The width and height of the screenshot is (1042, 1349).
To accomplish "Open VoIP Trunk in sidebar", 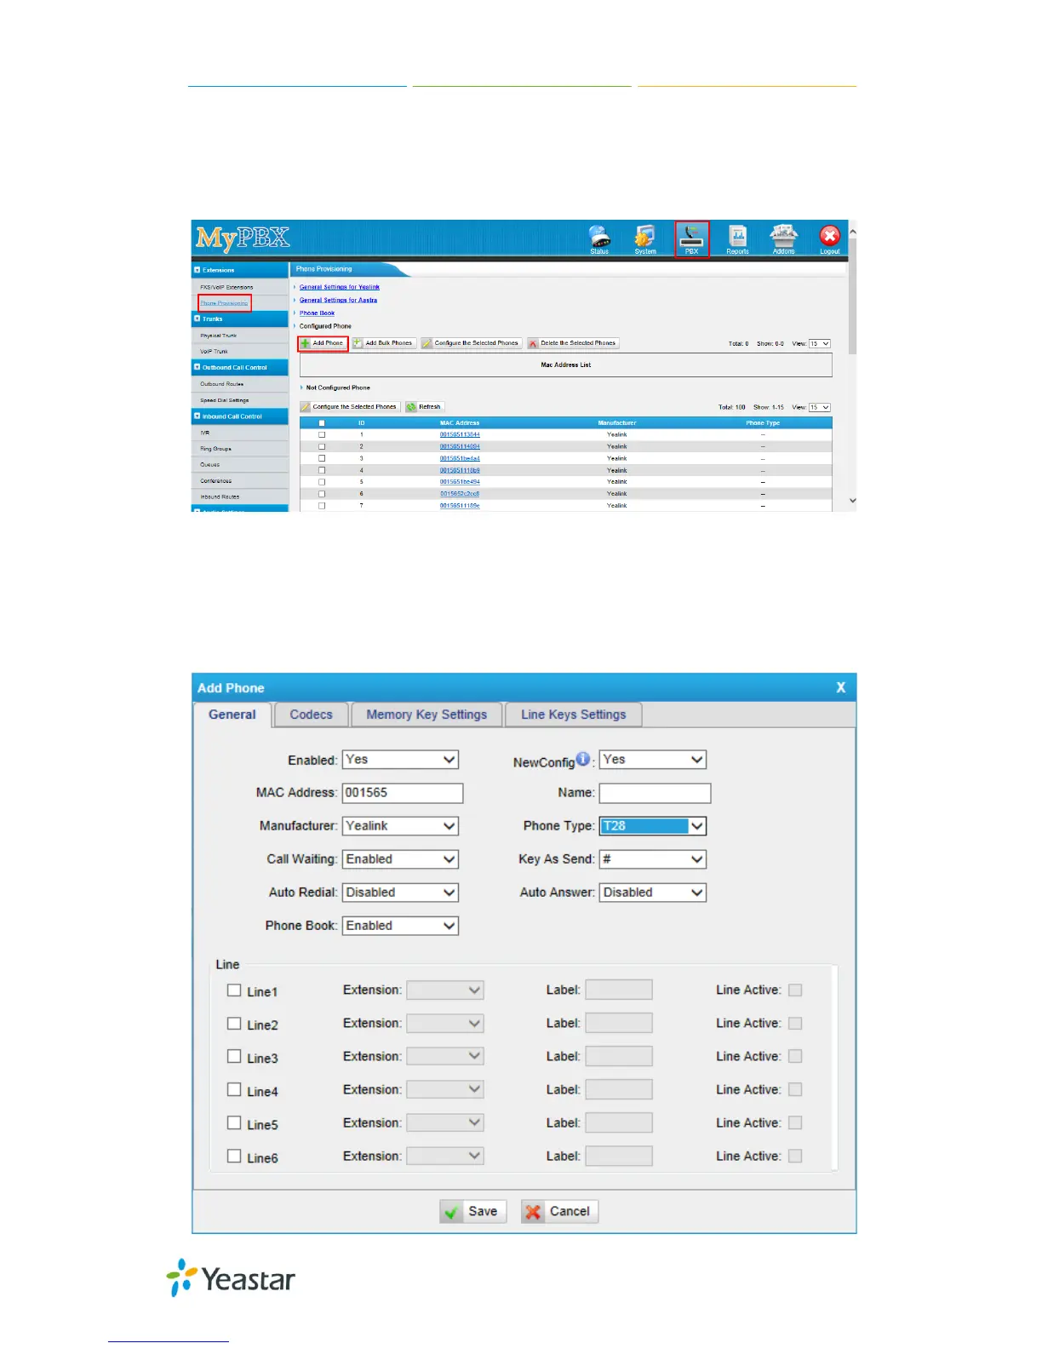I will click(215, 351).
